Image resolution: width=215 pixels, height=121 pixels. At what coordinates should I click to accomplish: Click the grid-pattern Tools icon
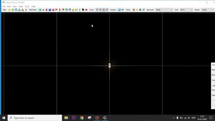[x=134, y=10]
